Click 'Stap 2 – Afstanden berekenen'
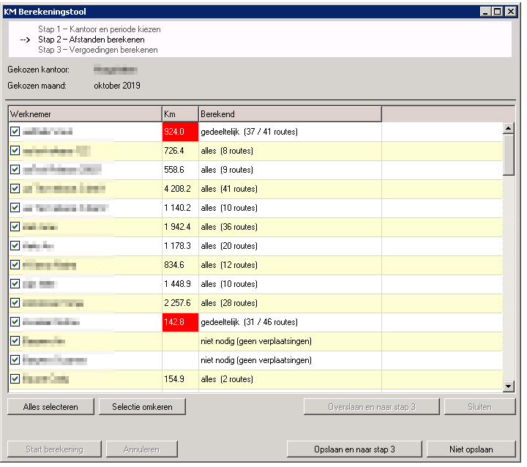The image size is (527, 467). tap(91, 40)
